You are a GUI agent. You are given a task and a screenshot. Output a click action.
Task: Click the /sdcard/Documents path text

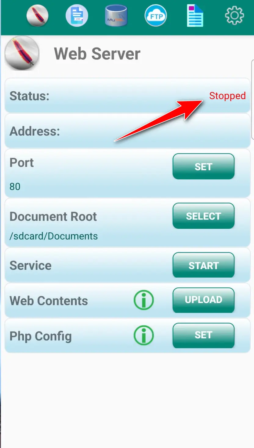pos(54,236)
